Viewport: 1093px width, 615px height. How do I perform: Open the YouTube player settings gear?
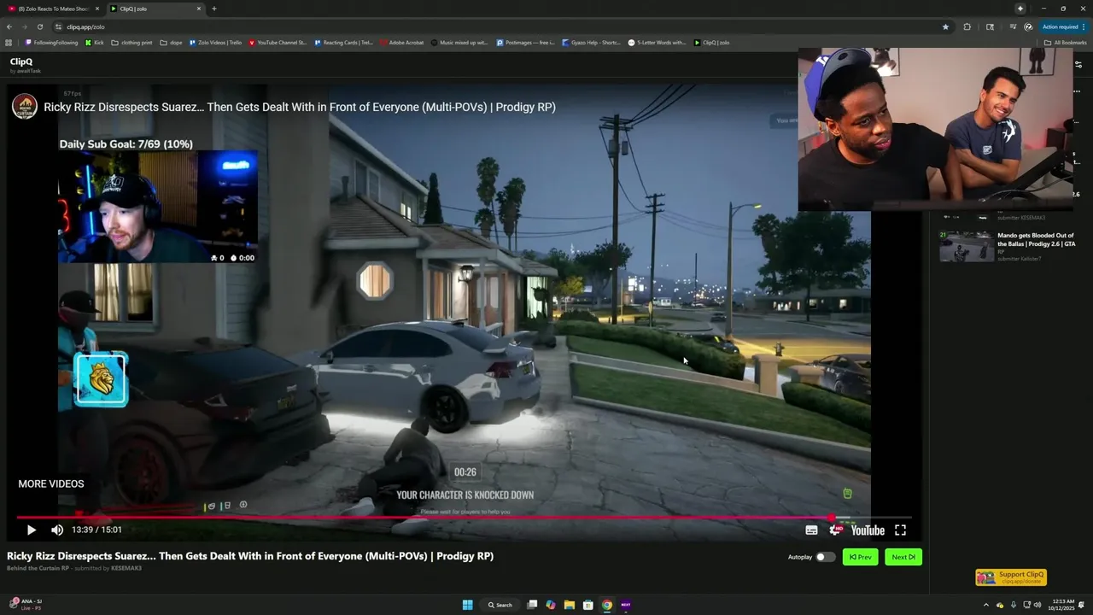pos(836,530)
